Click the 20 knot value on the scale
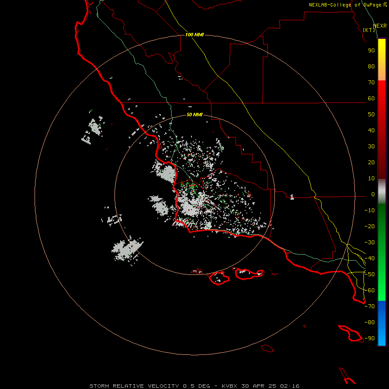 (x=371, y=162)
